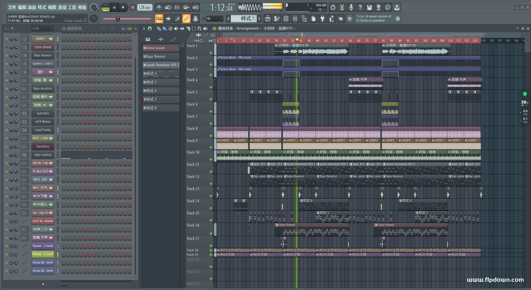Open the playlist view icon

click(268, 19)
